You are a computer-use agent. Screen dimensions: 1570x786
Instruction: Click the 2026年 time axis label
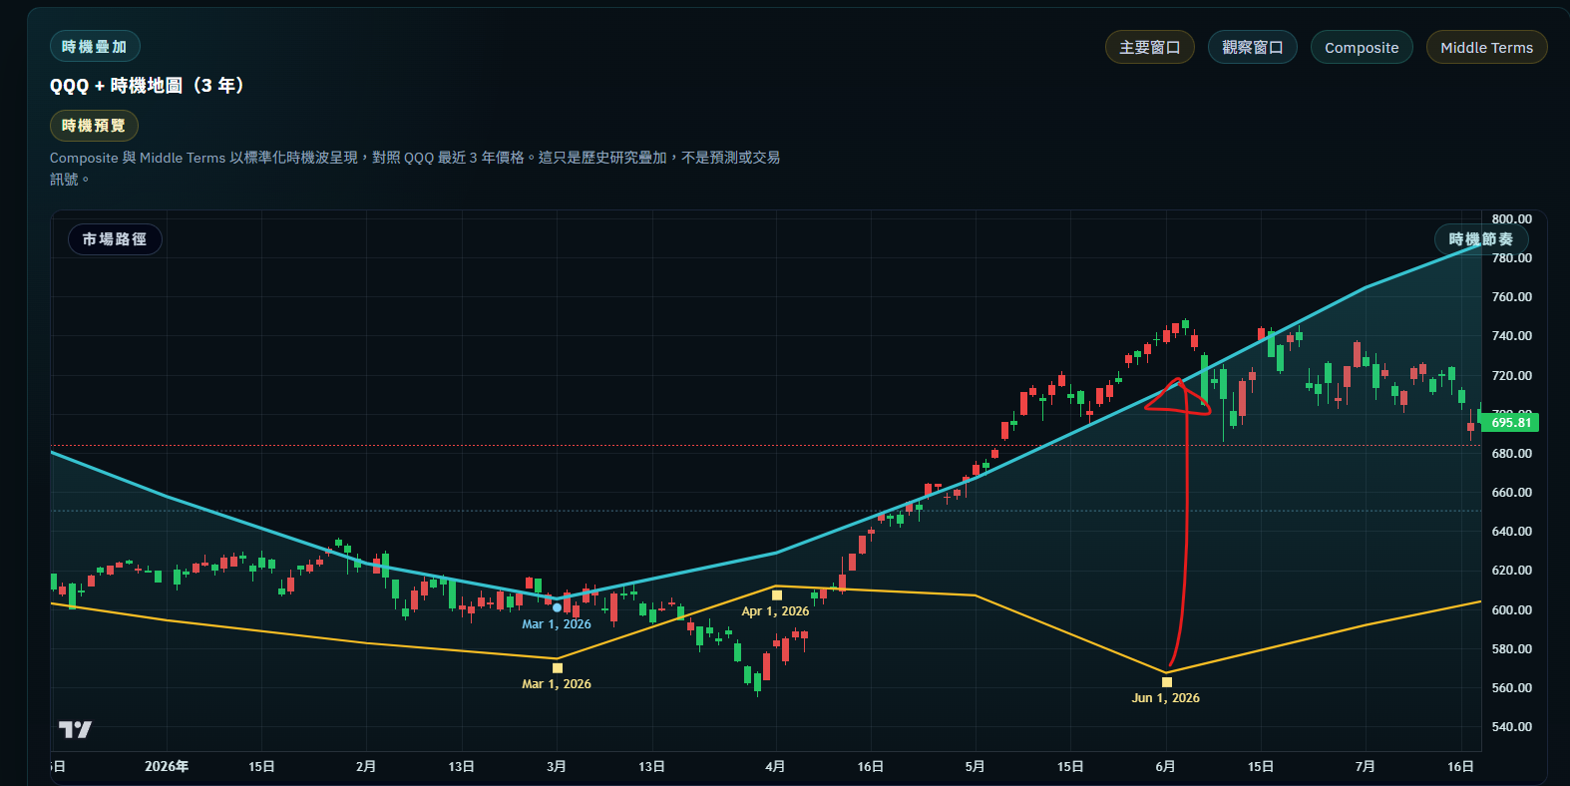[x=167, y=767]
